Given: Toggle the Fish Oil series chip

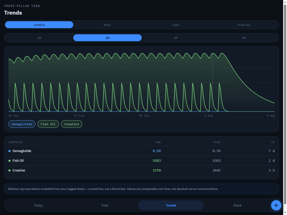Looking at the screenshot, I should 48,124.
